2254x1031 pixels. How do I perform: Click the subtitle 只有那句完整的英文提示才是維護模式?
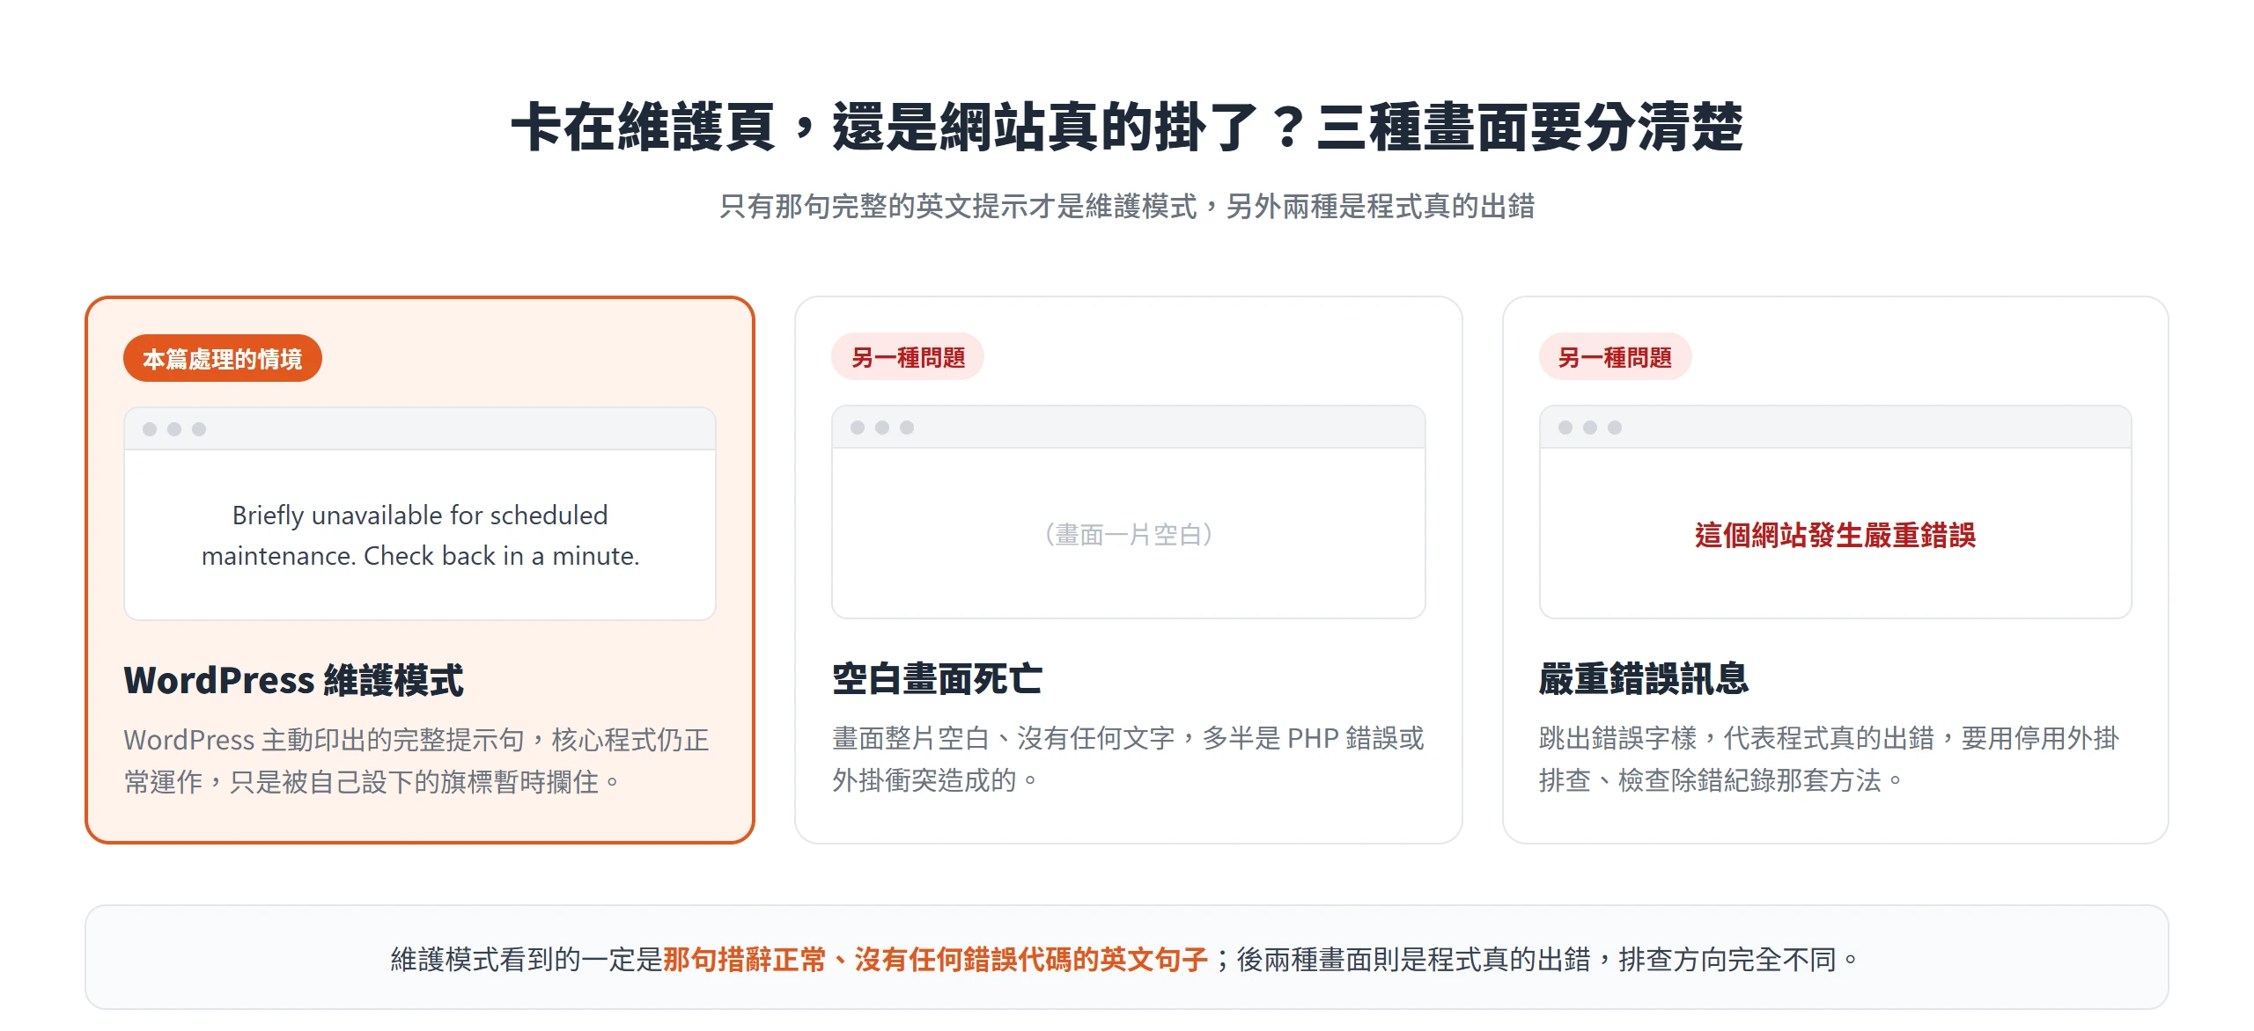coord(959,207)
